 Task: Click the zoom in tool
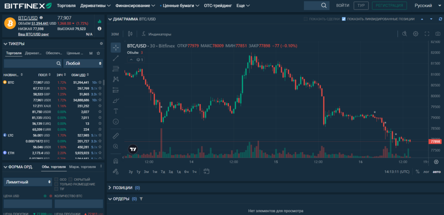point(115,146)
